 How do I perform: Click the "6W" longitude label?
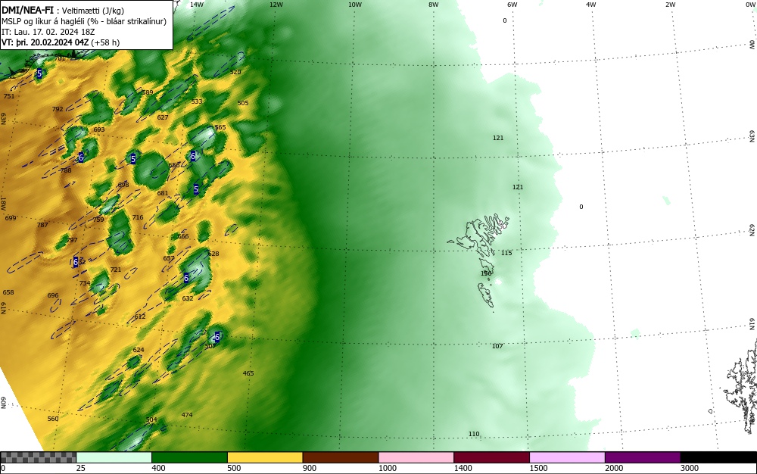[x=512, y=5]
